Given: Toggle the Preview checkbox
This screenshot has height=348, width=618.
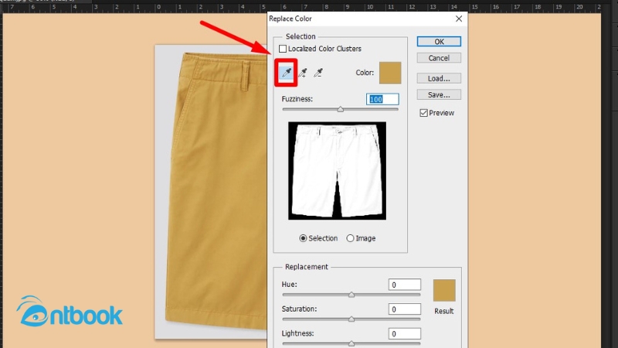Looking at the screenshot, I should pyautogui.click(x=423, y=113).
